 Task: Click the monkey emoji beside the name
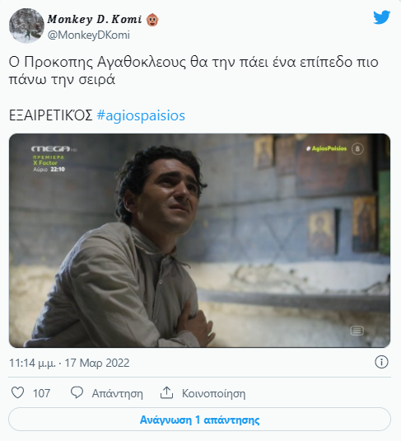152,20
